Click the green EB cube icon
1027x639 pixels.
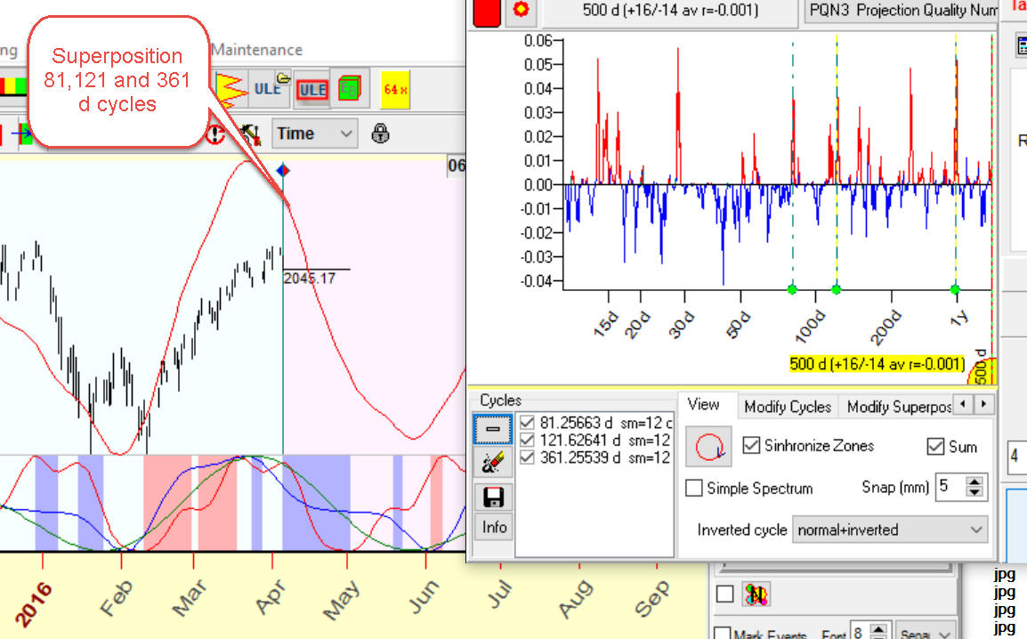(x=348, y=89)
